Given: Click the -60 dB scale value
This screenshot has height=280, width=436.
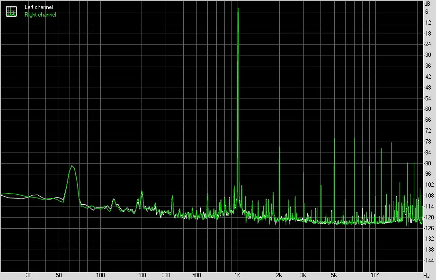Looking at the screenshot, I should [427, 109].
